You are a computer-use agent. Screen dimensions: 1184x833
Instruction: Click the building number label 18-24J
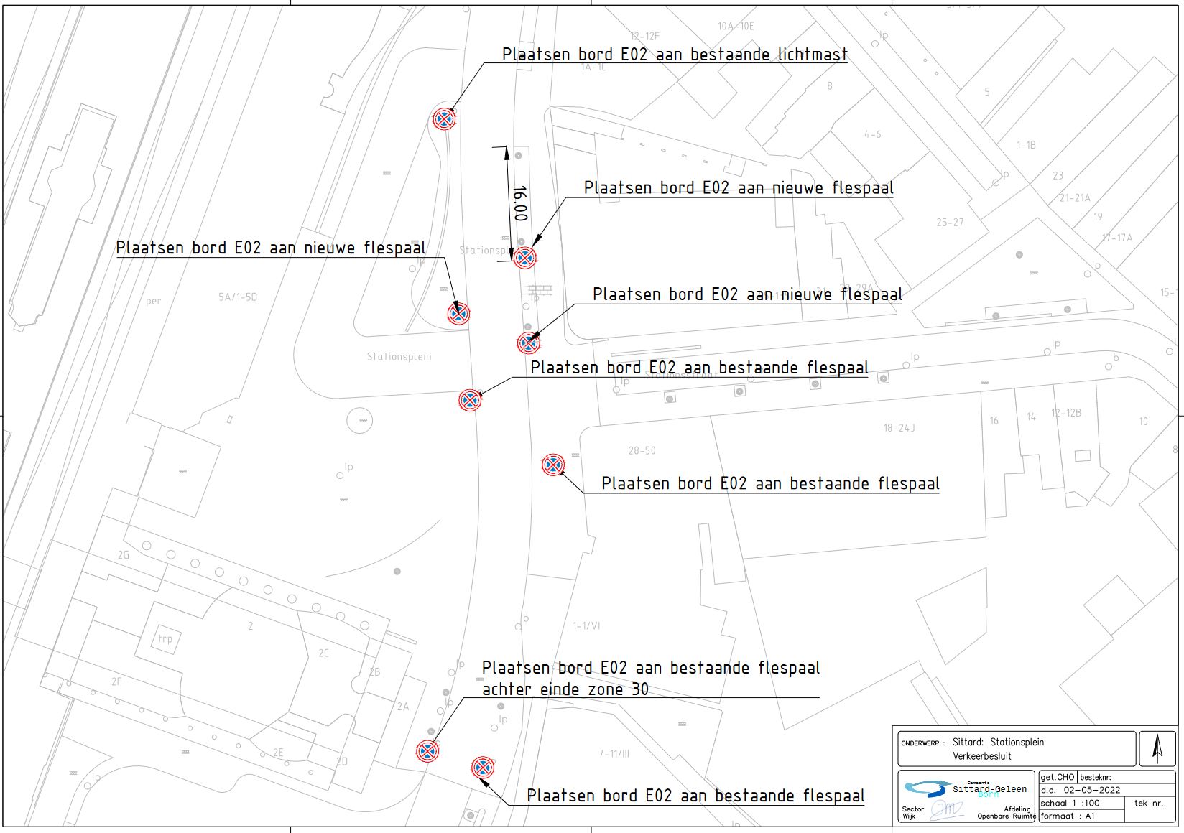(x=899, y=428)
